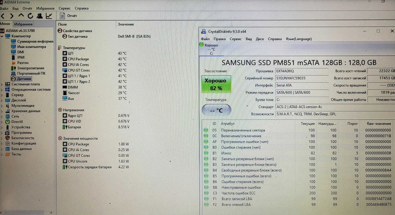The height and width of the screenshot is (215, 395).
Task: Select Скорость зарядки батареи row
Action: click(96, 167)
